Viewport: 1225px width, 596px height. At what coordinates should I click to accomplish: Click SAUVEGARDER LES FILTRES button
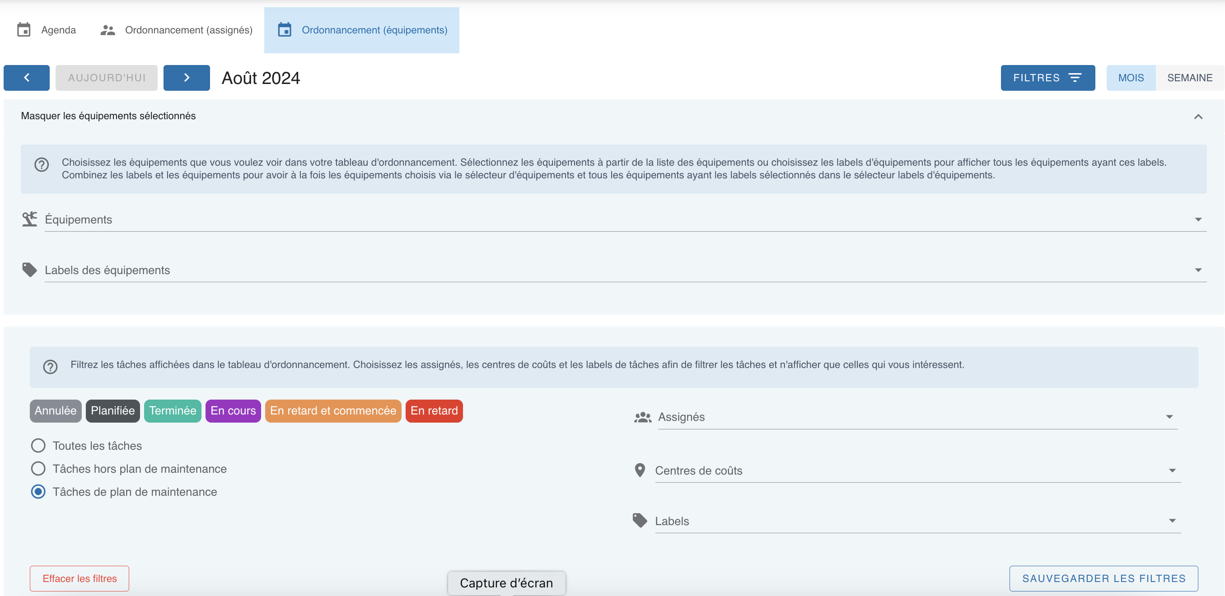pos(1103,578)
